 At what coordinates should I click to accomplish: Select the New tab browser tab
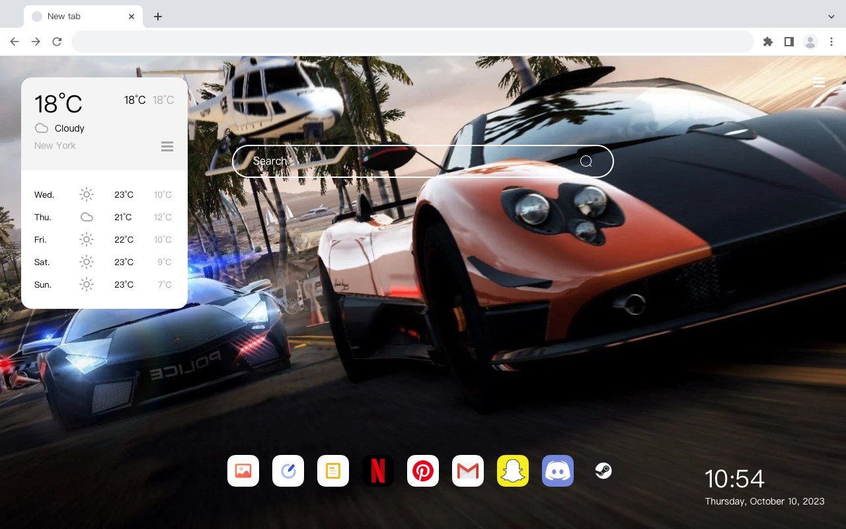[83, 17]
